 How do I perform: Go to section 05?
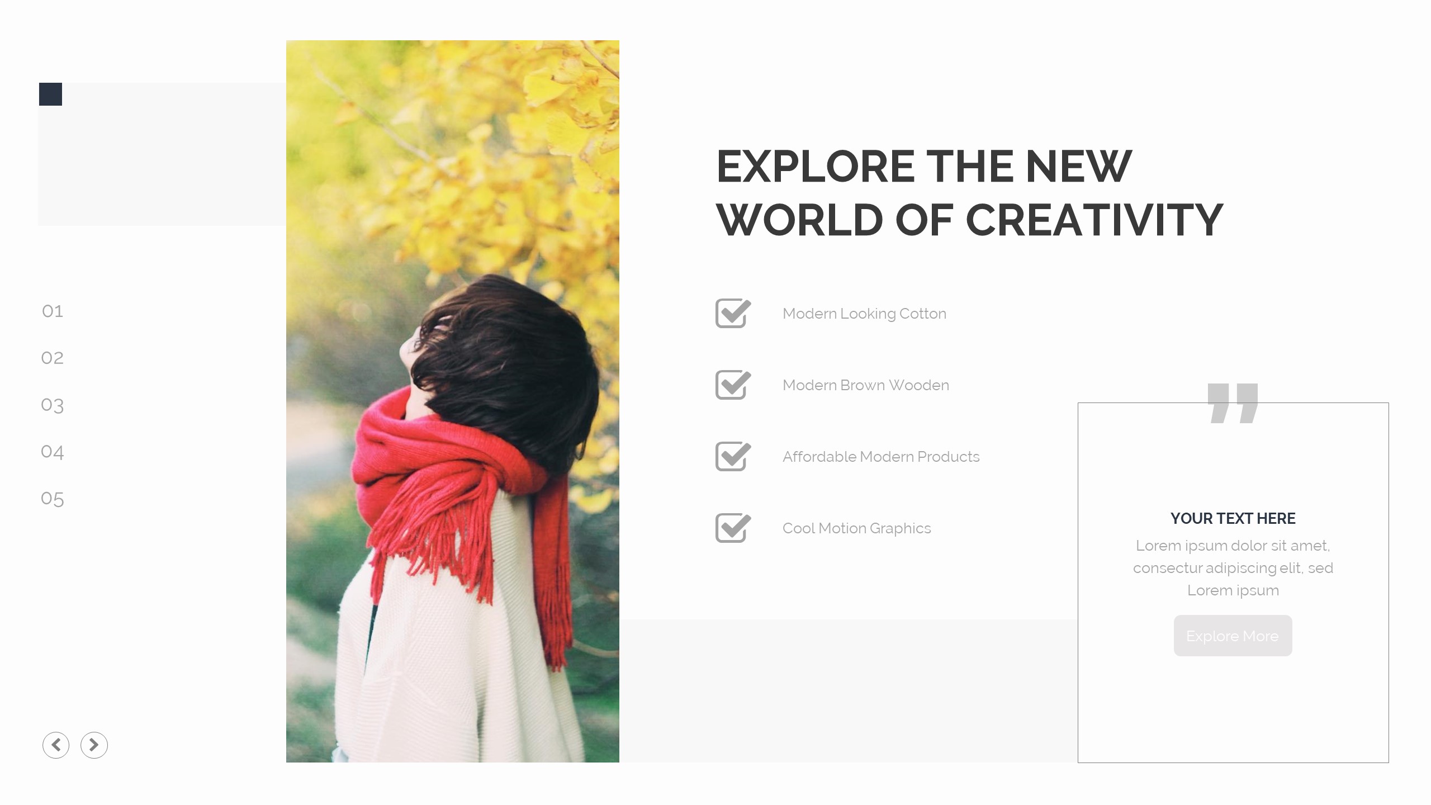coord(53,499)
